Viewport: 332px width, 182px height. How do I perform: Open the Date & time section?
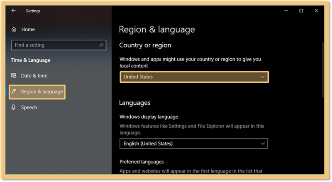click(x=34, y=76)
